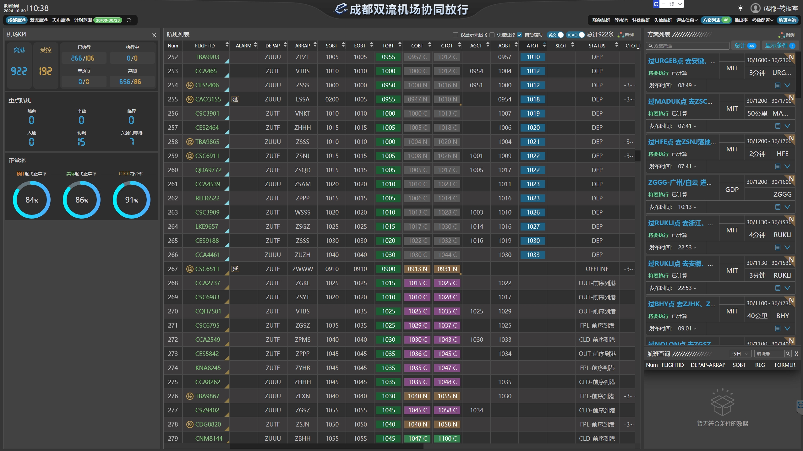Select the flight row CCA4539
The width and height of the screenshot is (803, 451).
[399, 184]
